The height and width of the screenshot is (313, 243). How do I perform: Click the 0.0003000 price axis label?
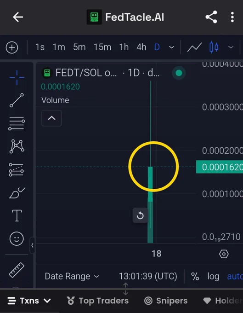222,107
